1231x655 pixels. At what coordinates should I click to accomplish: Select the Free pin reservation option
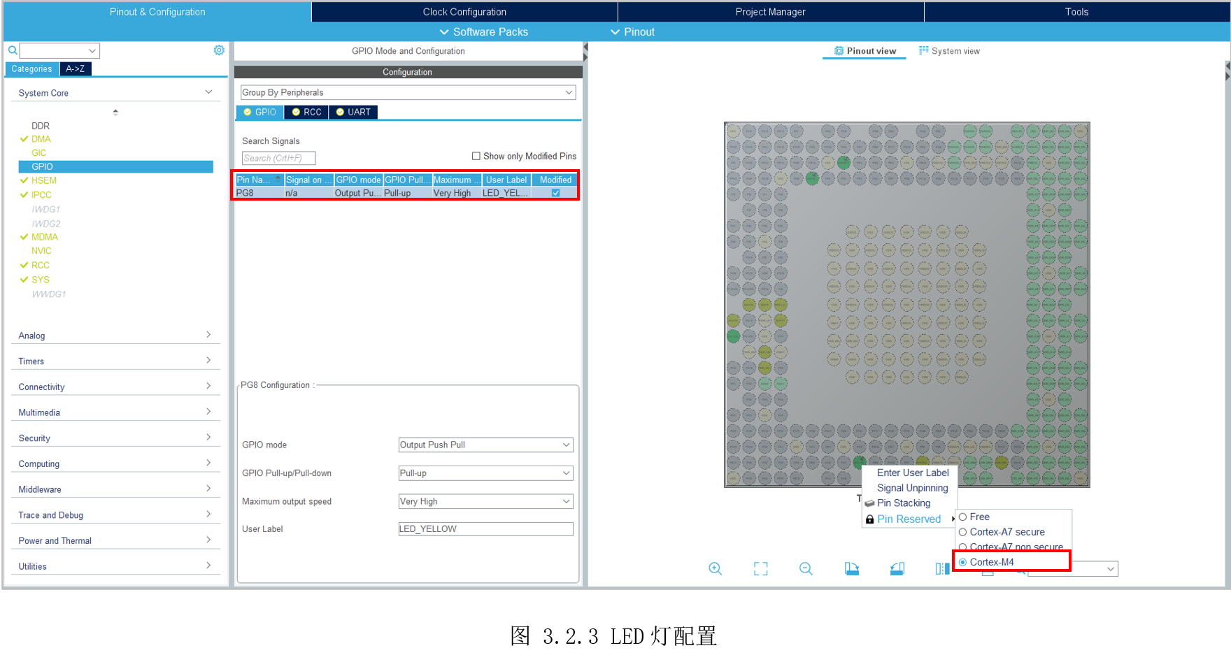coord(963,517)
